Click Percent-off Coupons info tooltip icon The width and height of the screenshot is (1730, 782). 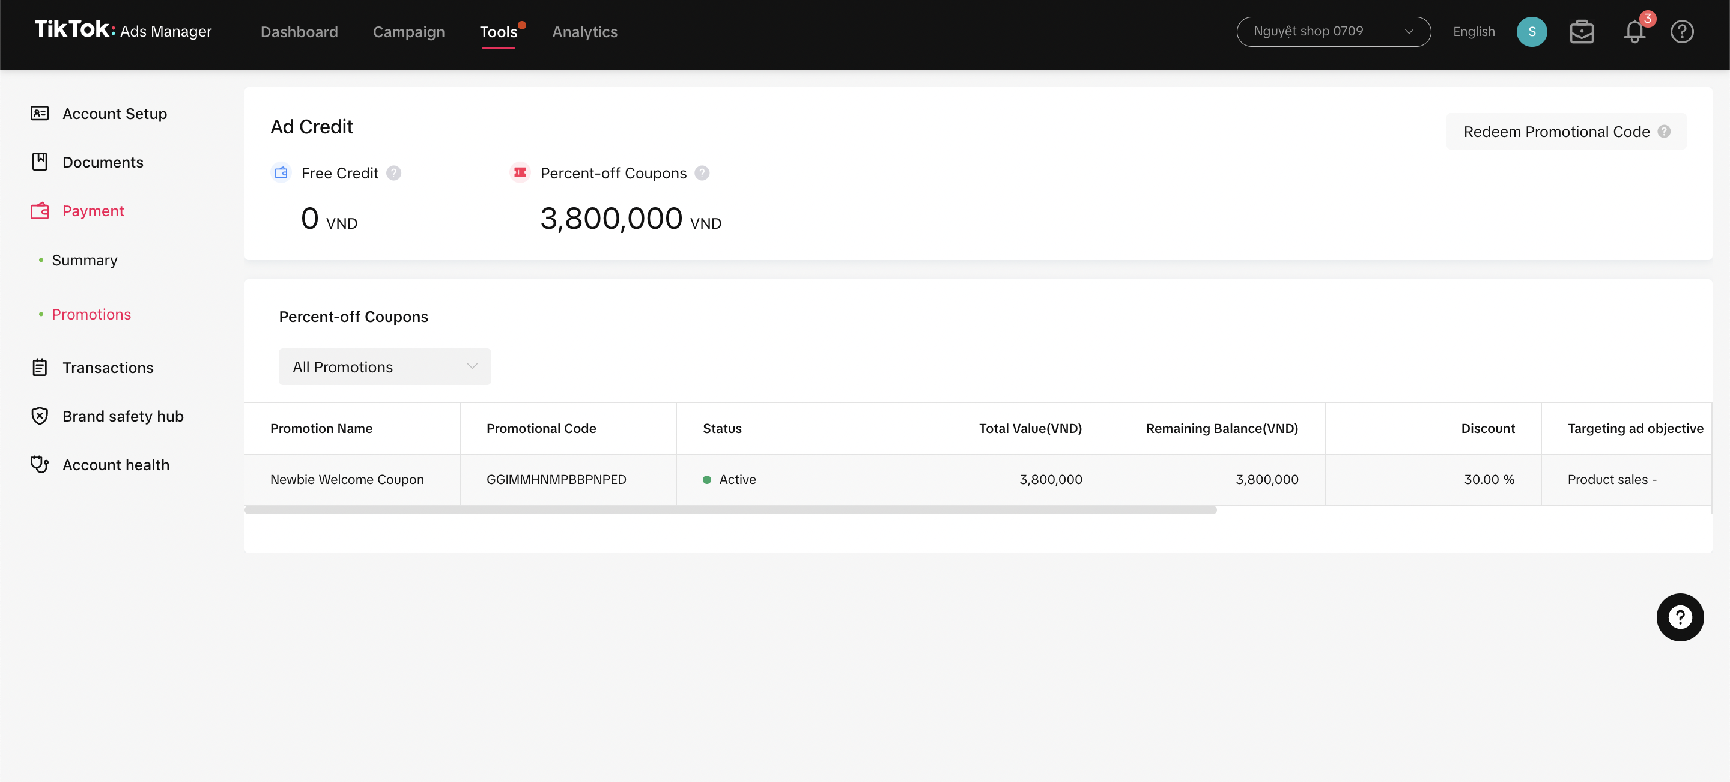point(702,173)
